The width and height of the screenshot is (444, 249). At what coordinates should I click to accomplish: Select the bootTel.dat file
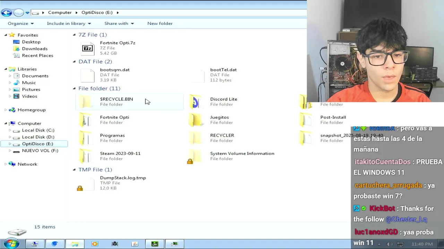coord(223,75)
